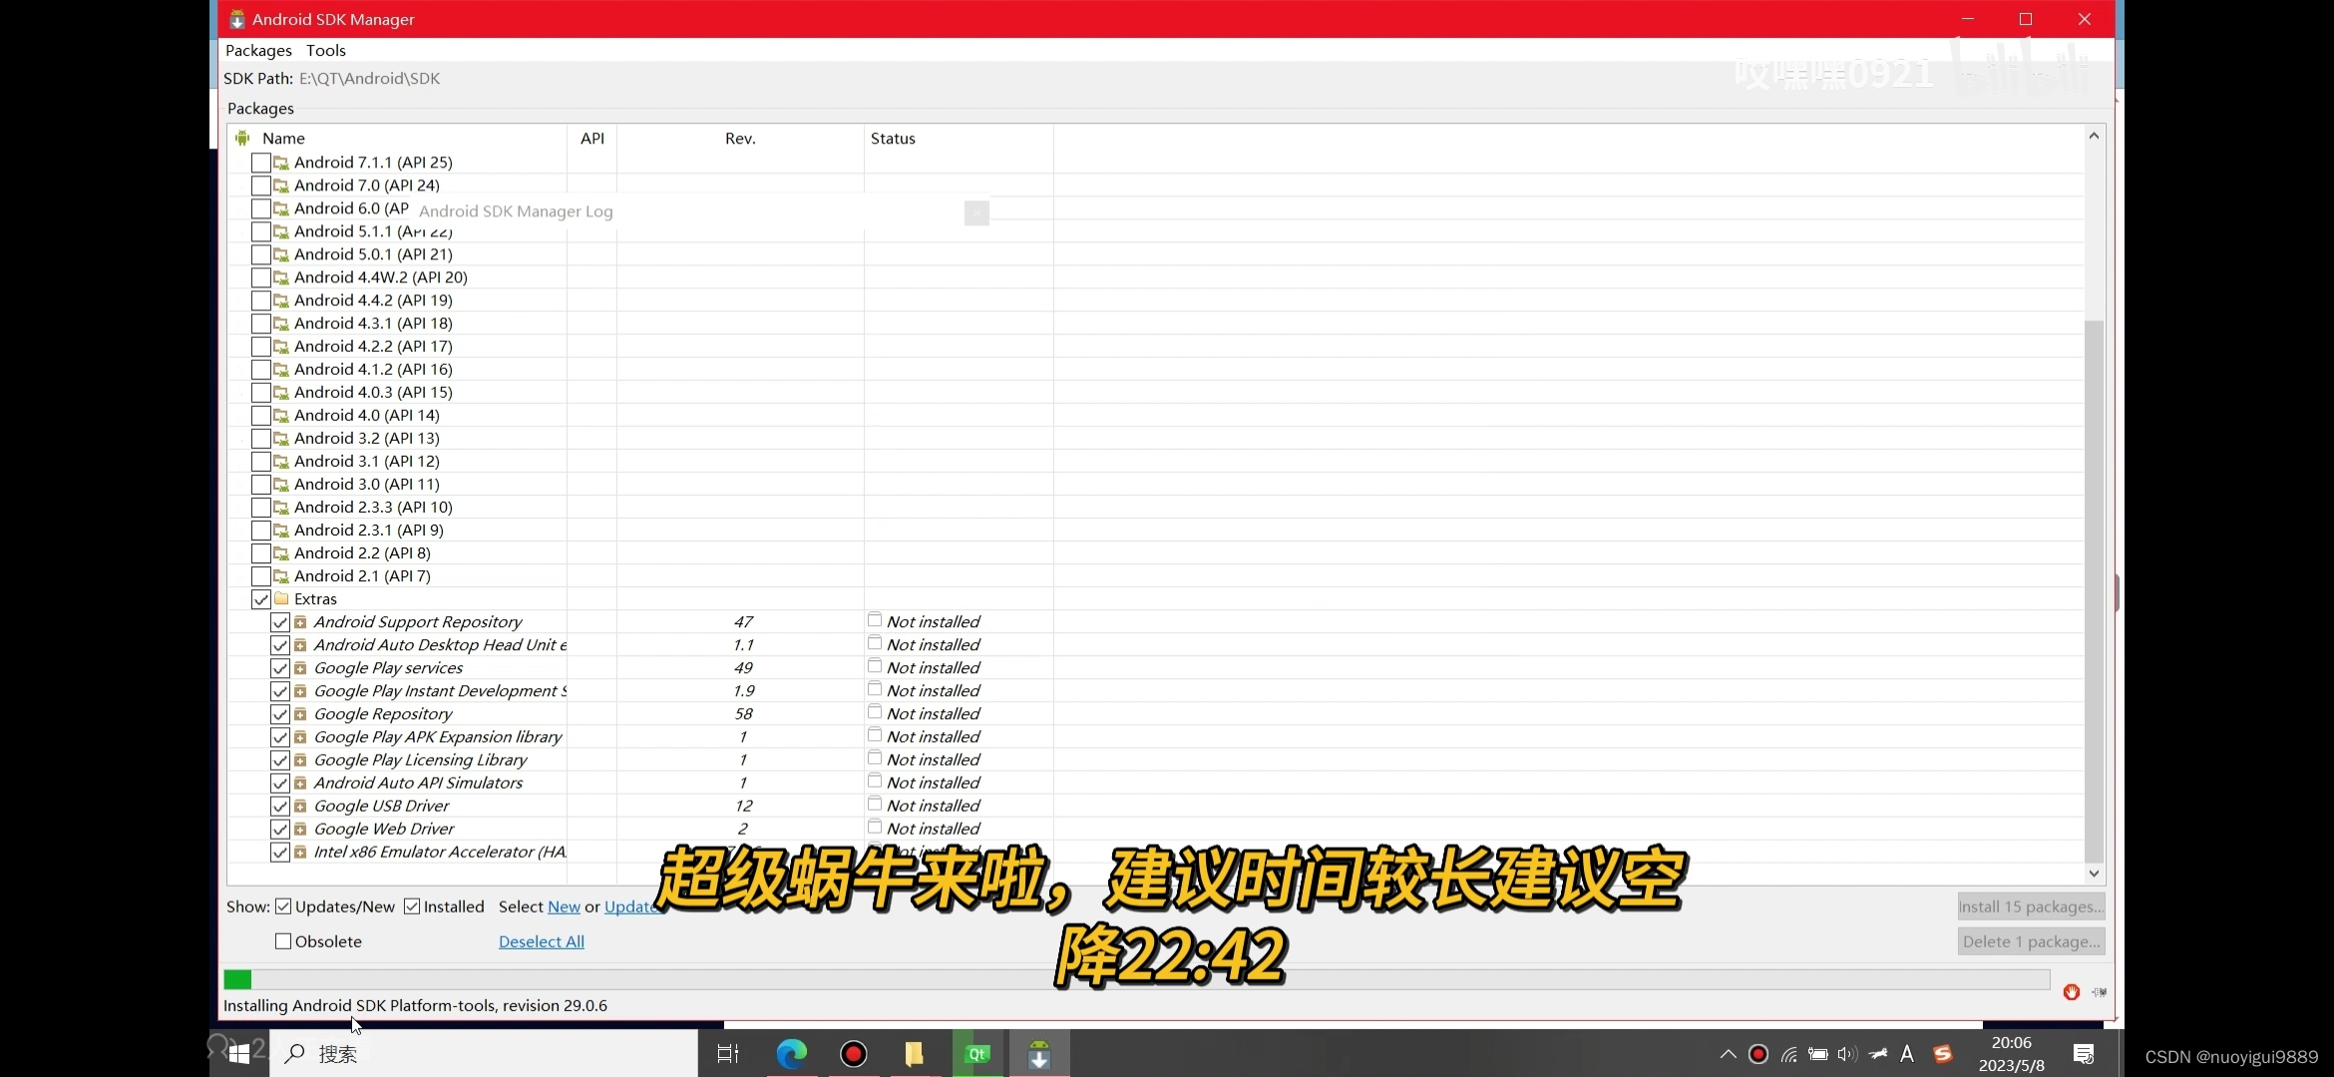
Task: Open the SDK Manager log icon
Action: (2099, 991)
